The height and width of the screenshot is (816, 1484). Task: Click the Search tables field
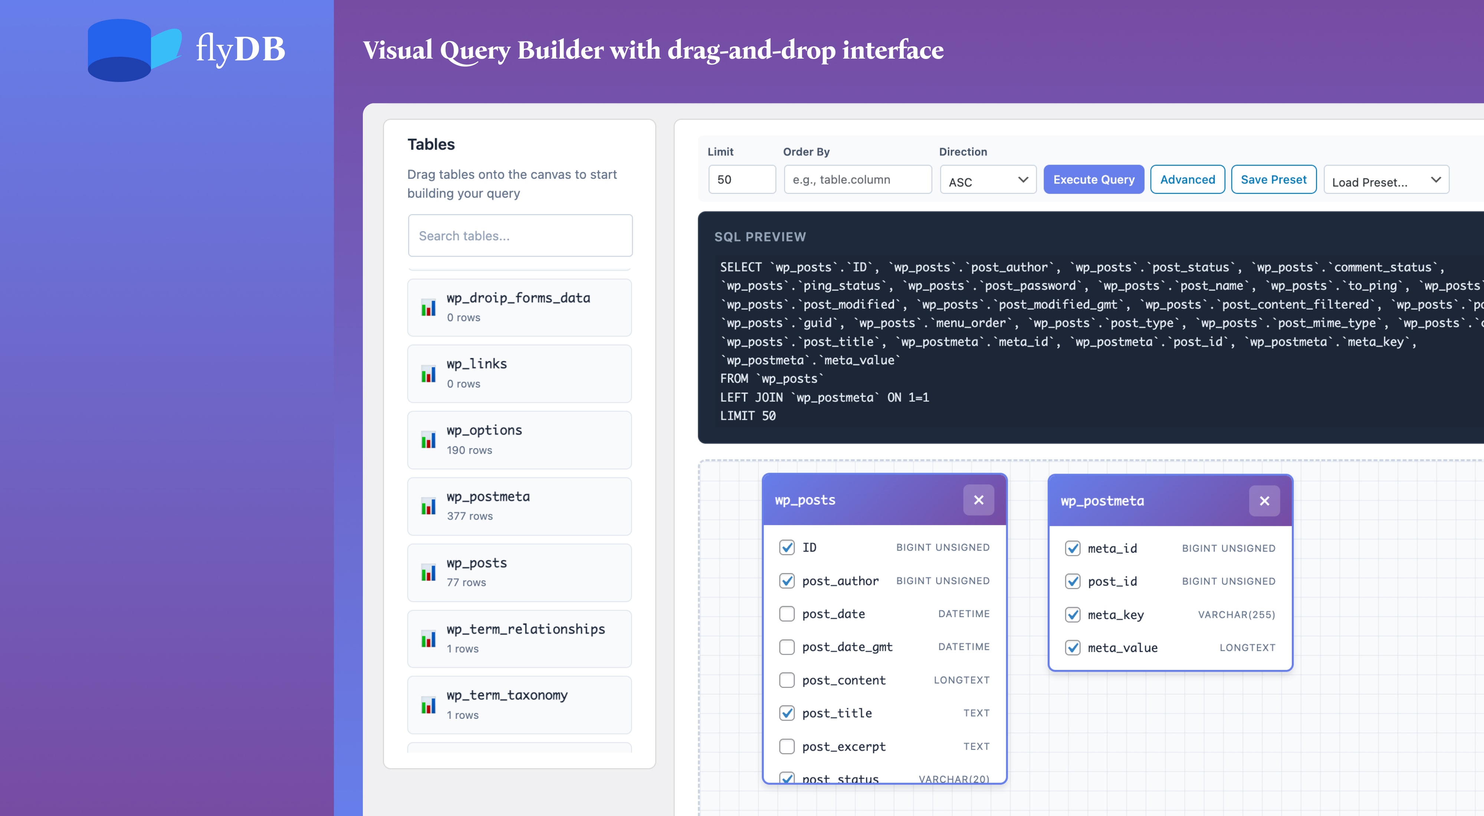pyautogui.click(x=520, y=236)
